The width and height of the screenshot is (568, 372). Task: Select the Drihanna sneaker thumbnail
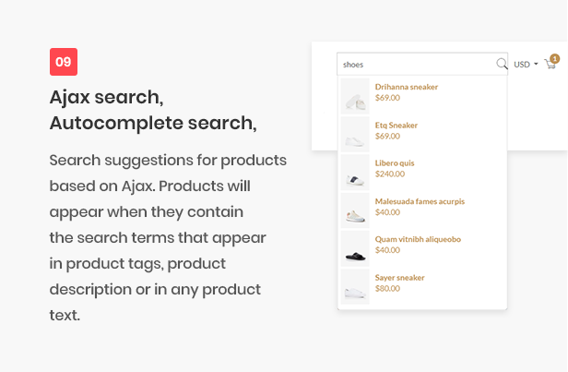point(355,96)
